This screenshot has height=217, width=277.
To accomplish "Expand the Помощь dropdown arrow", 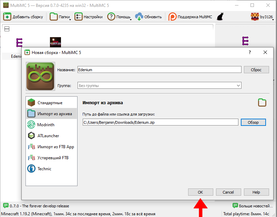I will tap(131, 20).
